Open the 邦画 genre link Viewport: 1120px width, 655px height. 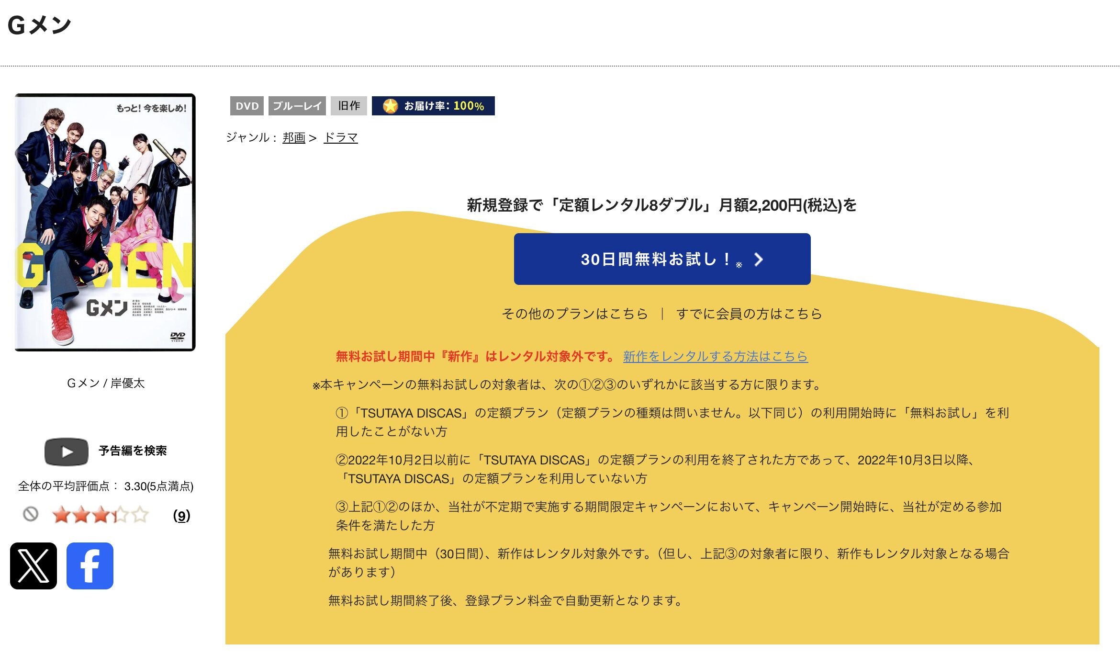click(x=294, y=138)
